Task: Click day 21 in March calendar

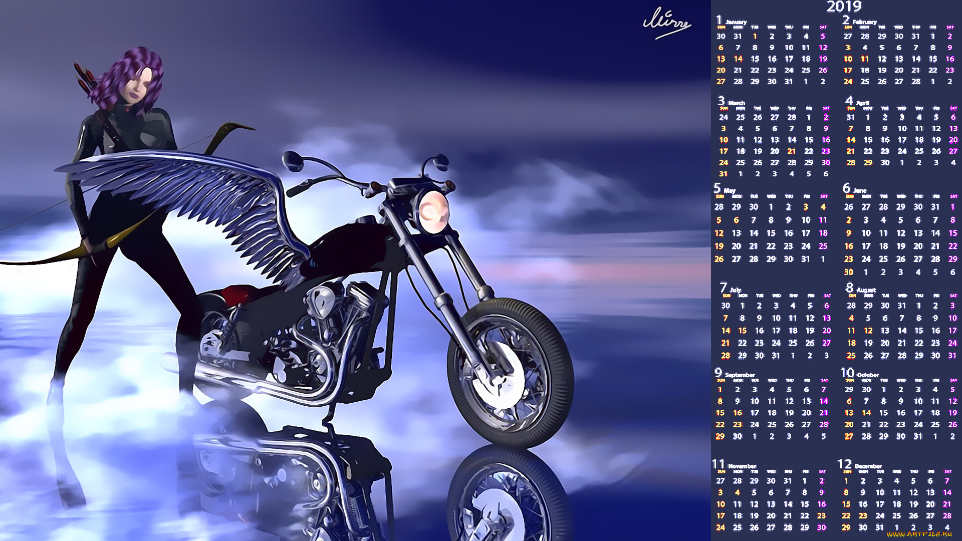Action: click(792, 151)
